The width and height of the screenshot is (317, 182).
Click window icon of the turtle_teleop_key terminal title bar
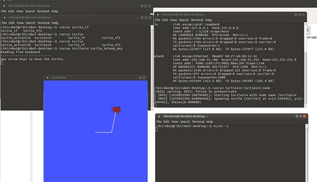coord(4,18)
